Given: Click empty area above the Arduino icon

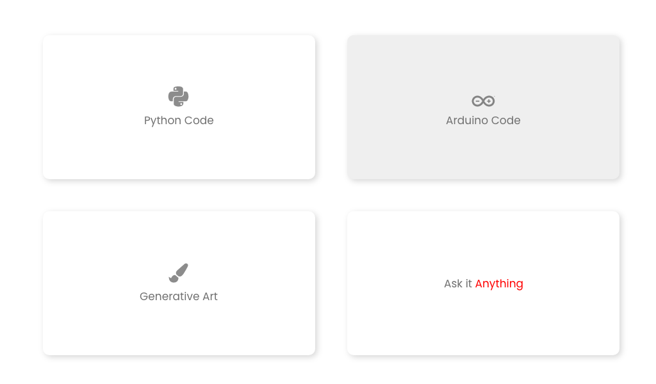Looking at the screenshot, I should pyautogui.click(x=483, y=65).
